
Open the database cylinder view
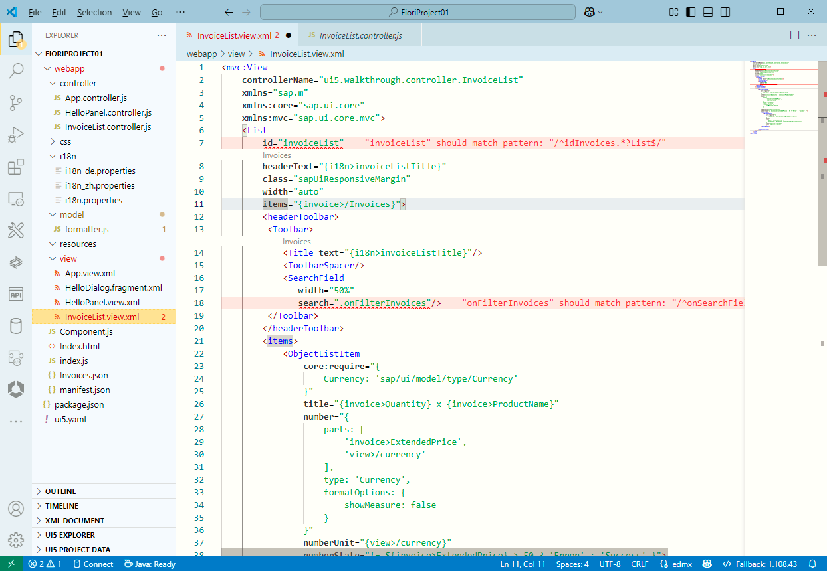[16, 326]
